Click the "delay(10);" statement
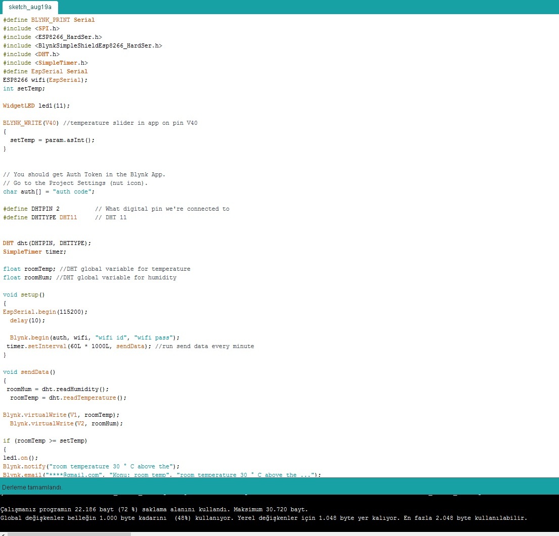The image size is (559, 536). 27,320
